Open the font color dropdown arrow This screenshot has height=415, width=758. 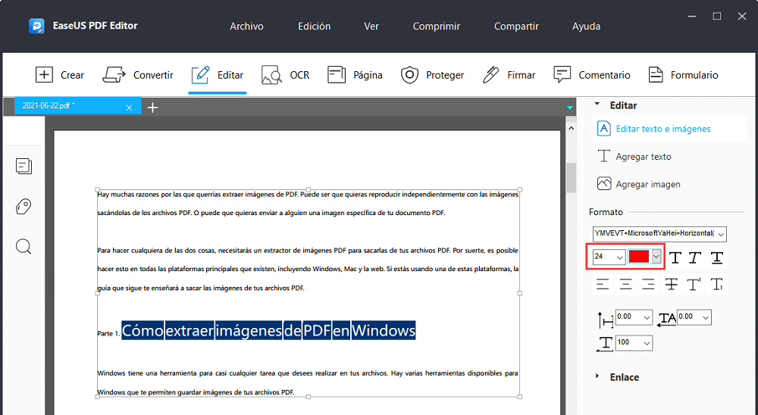coord(656,257)
